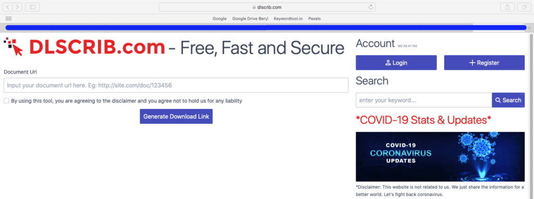Click the Register button
This screenshot has width=534, height=199.
(484, 63)
